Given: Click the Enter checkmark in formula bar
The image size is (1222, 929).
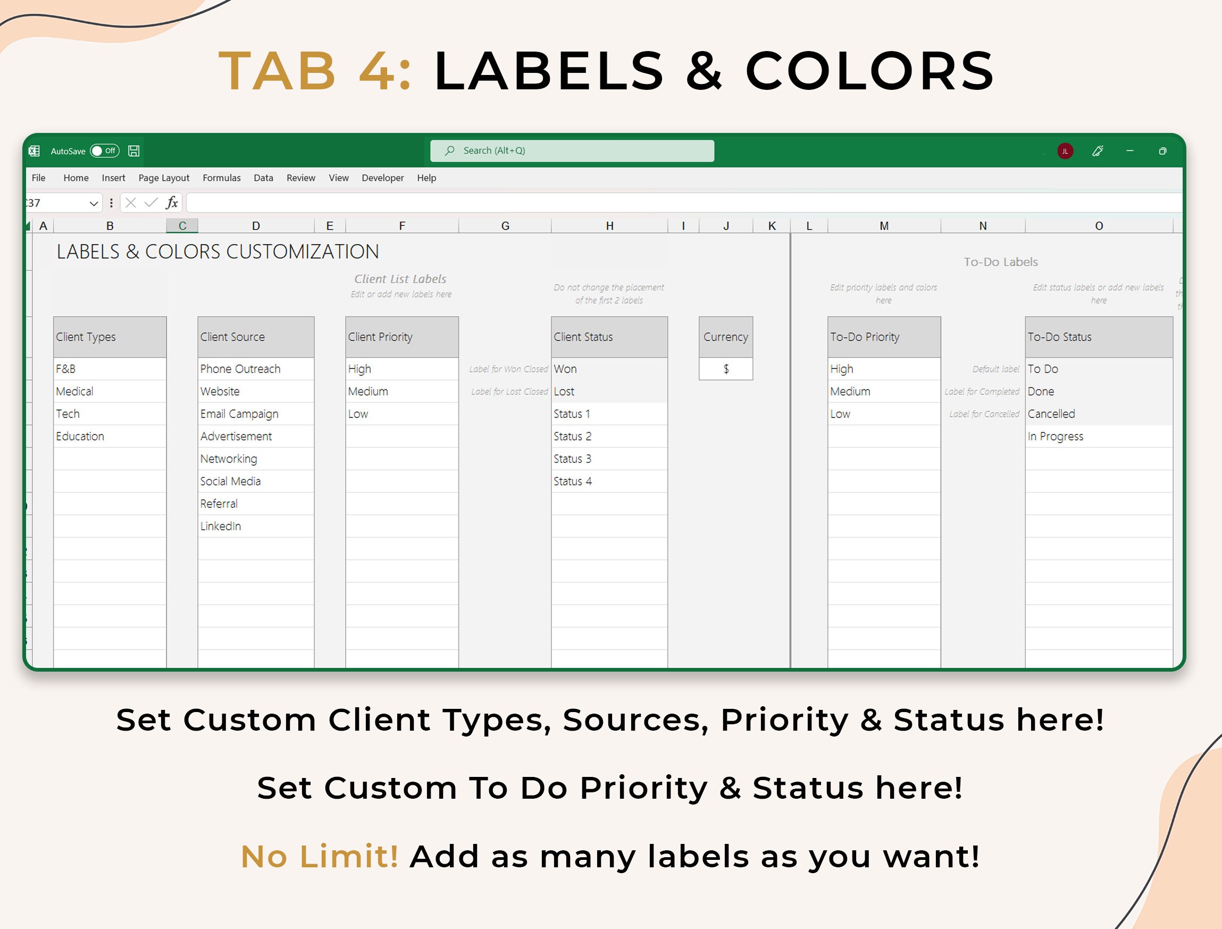Looking at the screenshot, I should pyautogui.click(x=150, y=203).
